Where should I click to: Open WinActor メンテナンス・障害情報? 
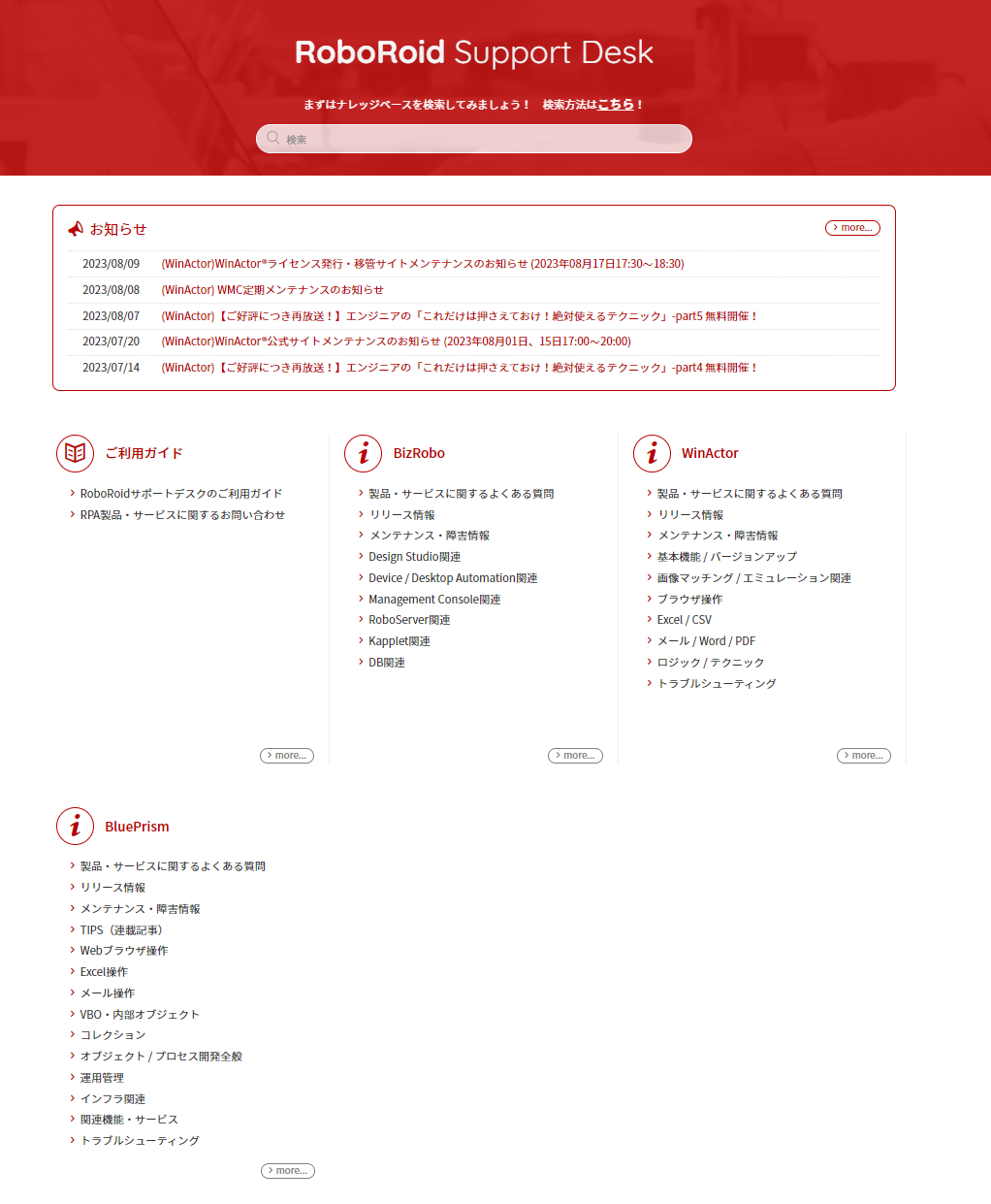click(718, 536)
